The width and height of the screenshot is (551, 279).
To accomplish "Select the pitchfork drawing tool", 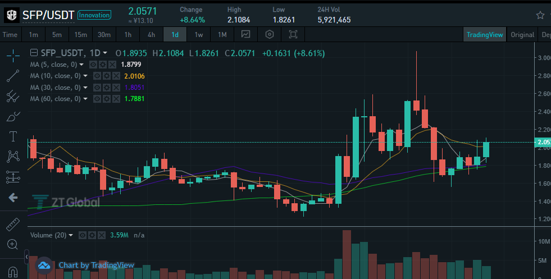I will pyautogui.click(x=13, y=96).
